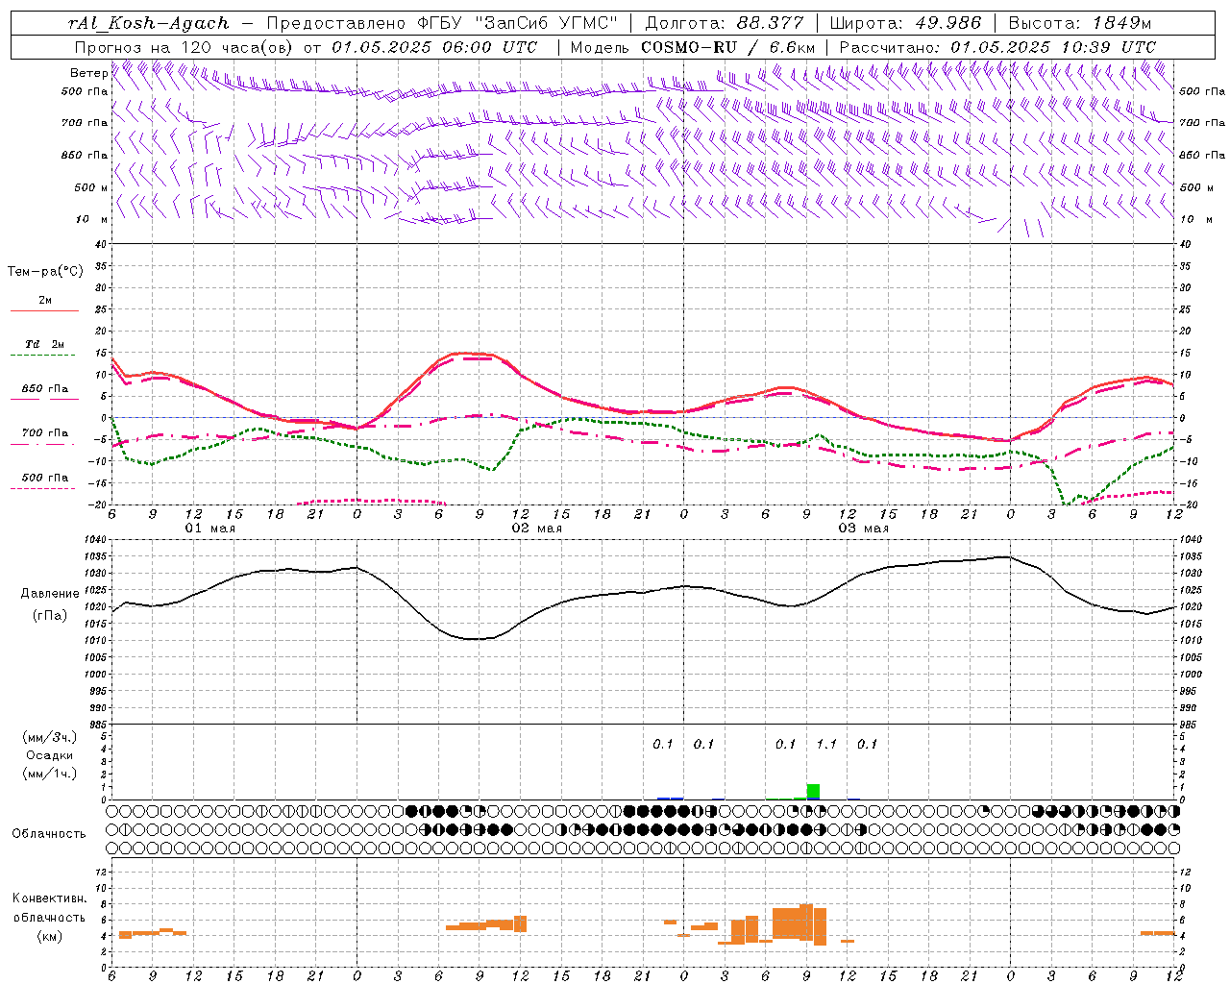Viewport: 1230px width, 984px height.
Task: Click the 03 мая date label
Action: pos(864,529)
